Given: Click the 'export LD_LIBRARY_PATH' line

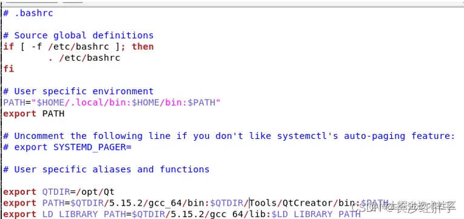Looking at the screenshot, I should [x=182, y=214].
